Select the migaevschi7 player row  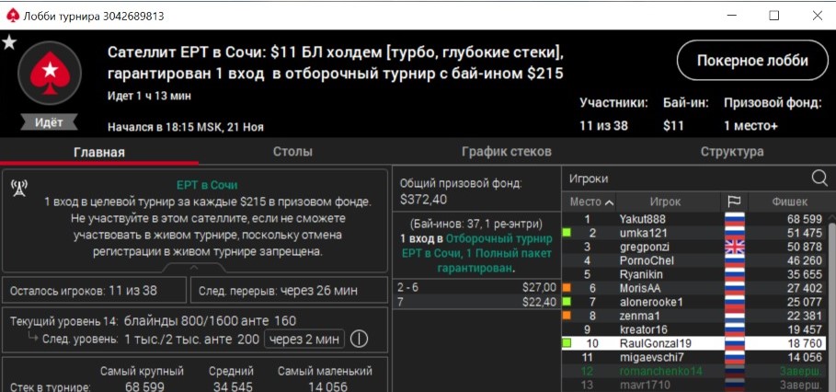point(694,357)
